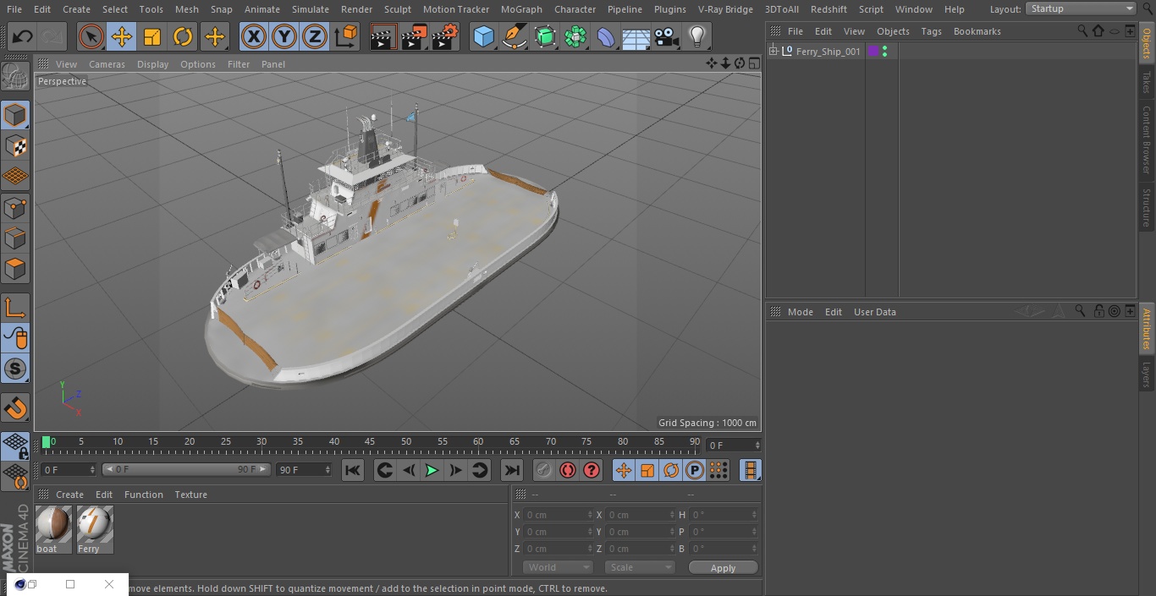Activate the Rotate tool
This screenshot has height=596, width=1156.
[x=183, y=36]
